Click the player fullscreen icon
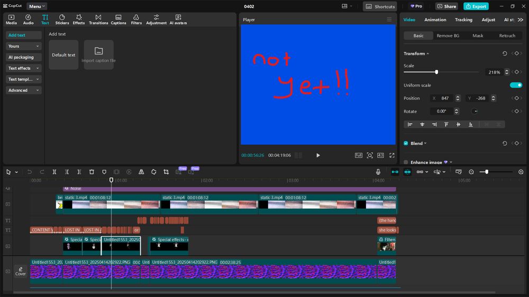The width and height of the screenshot is (529, 297). point(391,155)
